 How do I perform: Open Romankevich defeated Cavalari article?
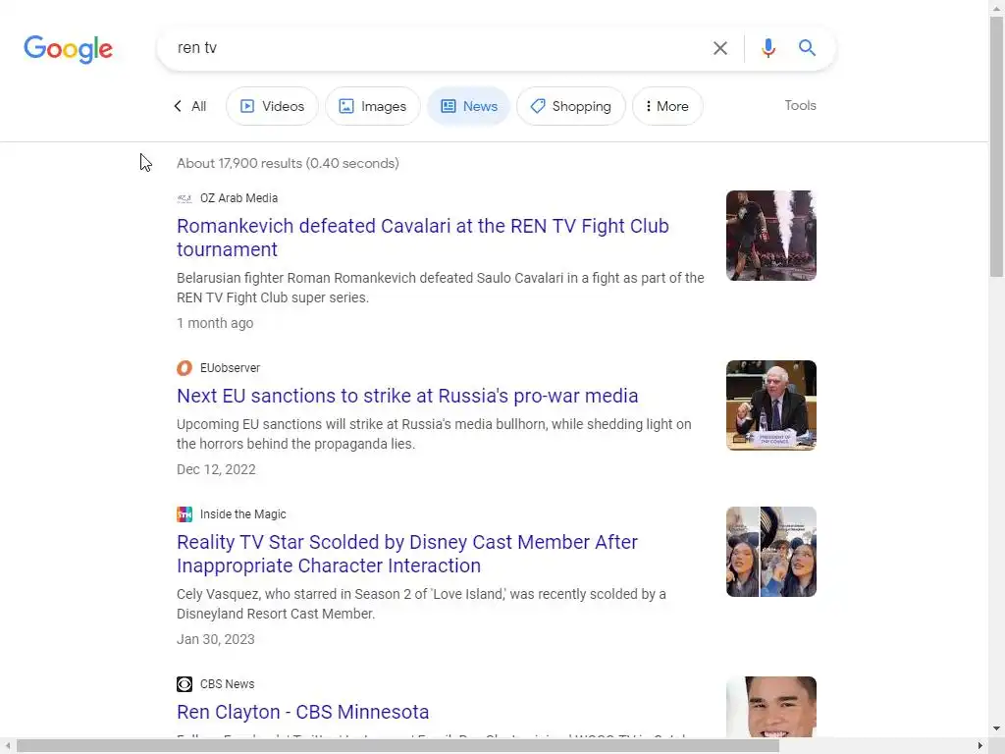coord(422,238)
